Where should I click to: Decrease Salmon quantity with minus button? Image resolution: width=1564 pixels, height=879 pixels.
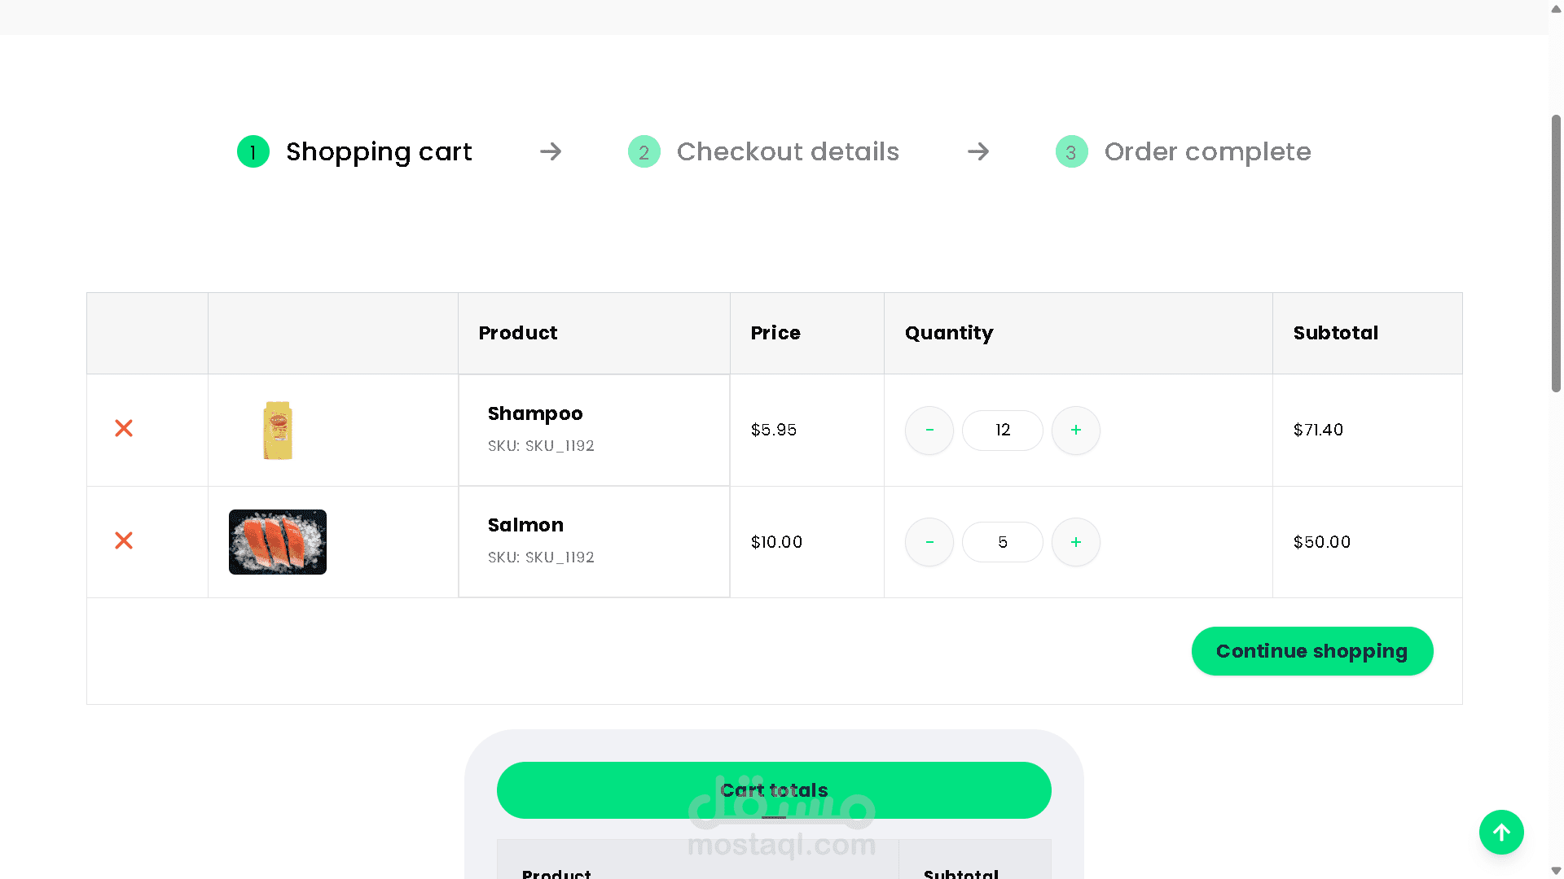(929, 542)
